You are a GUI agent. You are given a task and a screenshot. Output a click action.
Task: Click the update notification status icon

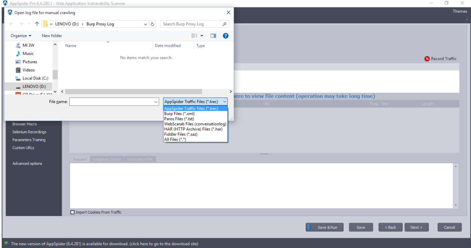coord(6,243)
